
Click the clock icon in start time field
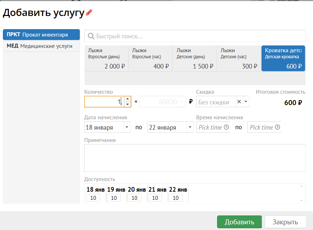pos(226,127)
